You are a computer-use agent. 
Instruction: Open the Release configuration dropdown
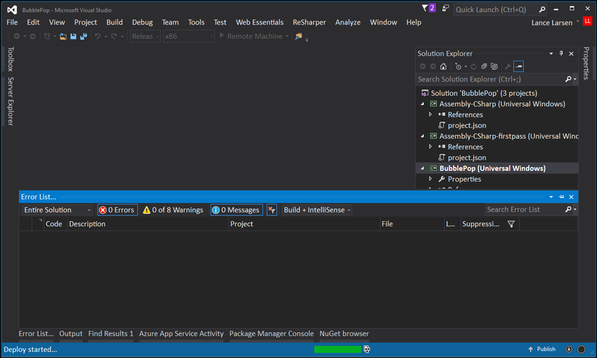(145, 37)
